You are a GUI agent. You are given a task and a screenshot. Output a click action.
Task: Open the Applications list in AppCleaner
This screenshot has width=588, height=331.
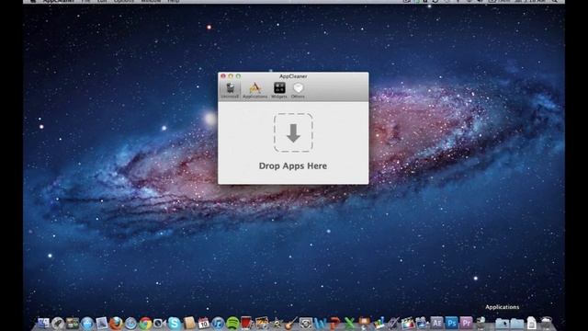coord(255,90)
